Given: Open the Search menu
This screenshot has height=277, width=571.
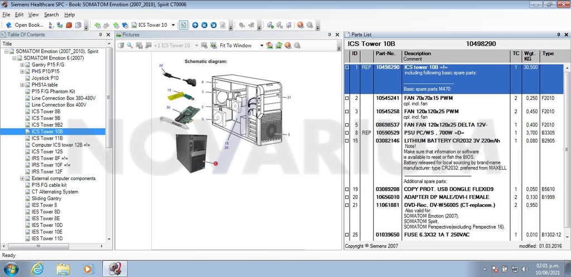Looking at the screenshot, I should click(51, 14).
